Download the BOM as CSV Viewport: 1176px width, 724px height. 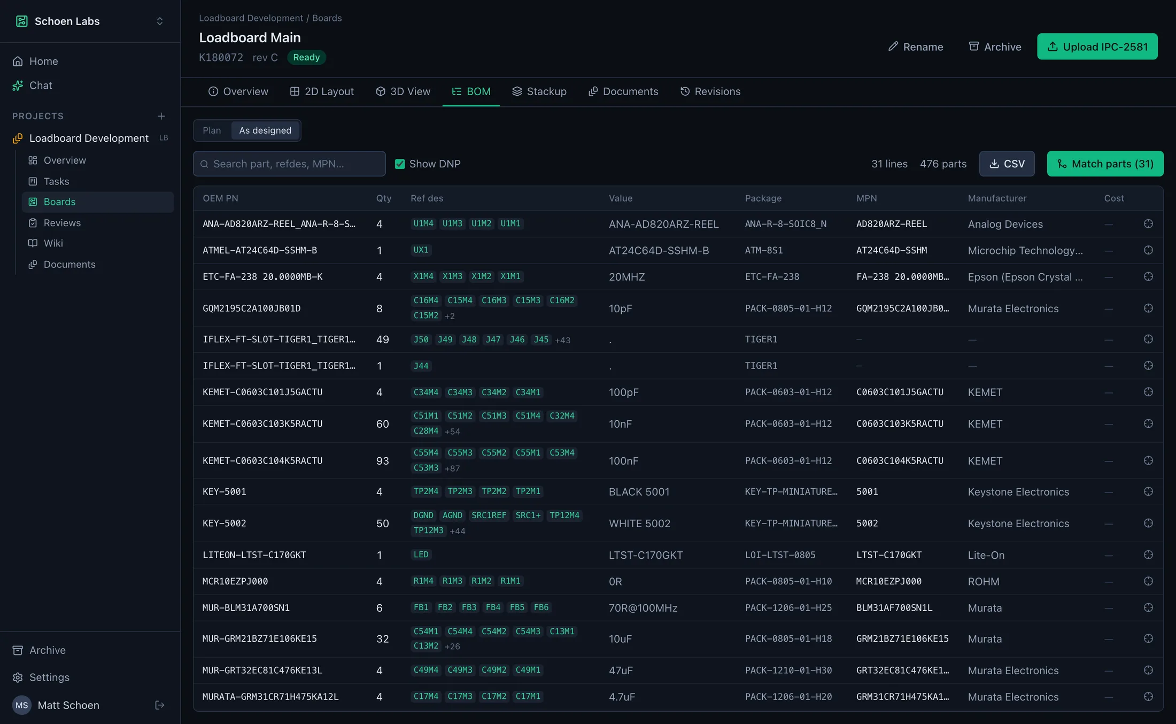pyautogui.click(x=1007, y=164)
